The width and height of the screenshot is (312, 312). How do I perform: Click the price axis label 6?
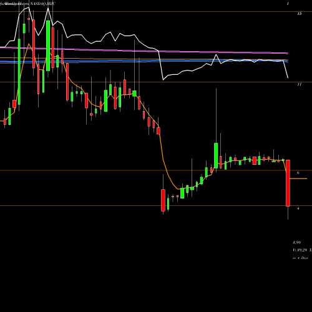[298, 173]
